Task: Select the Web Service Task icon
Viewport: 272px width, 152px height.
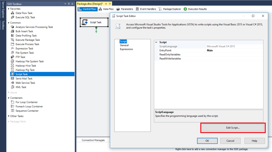Action: [x=12, y=83]
